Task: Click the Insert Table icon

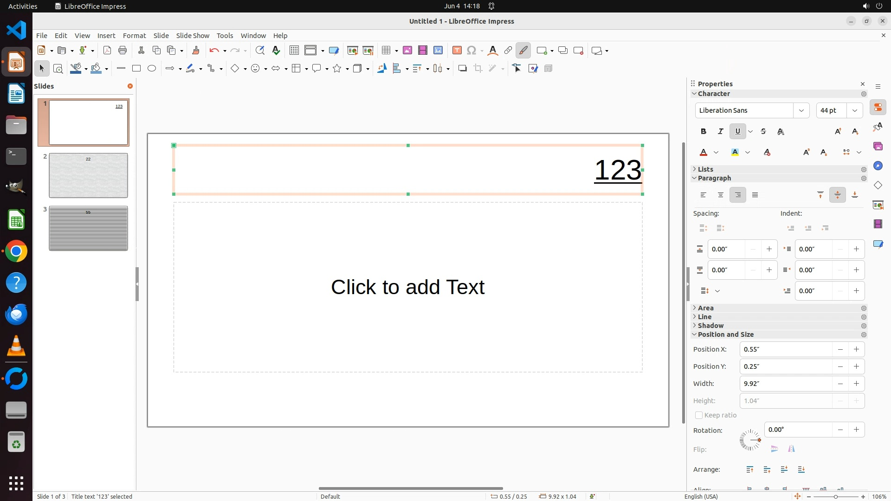Action: tap(386, 51)
